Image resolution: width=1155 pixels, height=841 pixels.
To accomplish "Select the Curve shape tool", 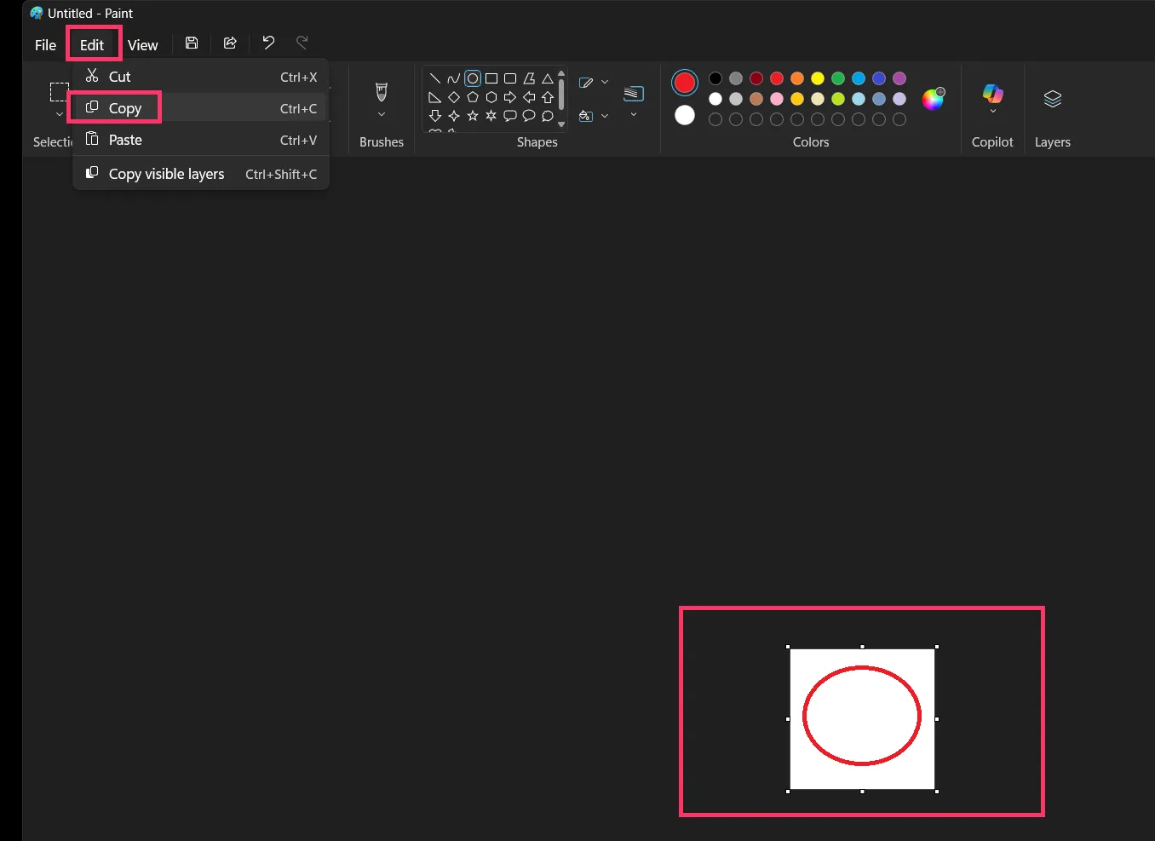I will click(454, 78).
